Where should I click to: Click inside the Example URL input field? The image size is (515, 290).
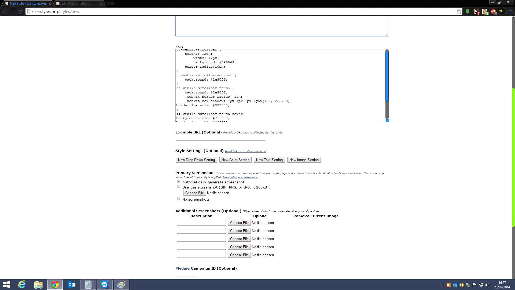point(220,138)
